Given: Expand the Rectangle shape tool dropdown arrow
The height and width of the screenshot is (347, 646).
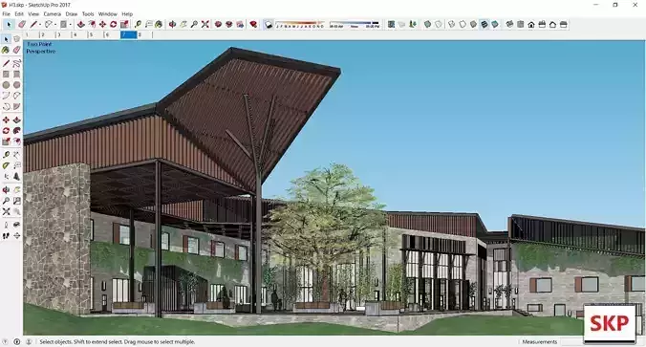Looking at the screenshot, I should 70,25.
